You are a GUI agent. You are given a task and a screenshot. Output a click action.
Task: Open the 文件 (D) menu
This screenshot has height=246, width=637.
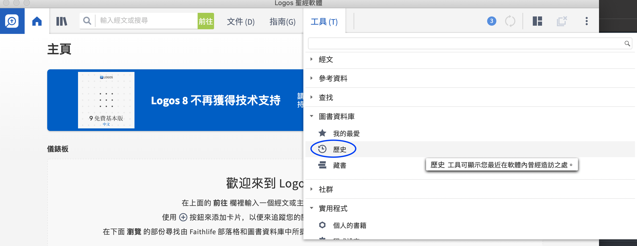(241, 22)
